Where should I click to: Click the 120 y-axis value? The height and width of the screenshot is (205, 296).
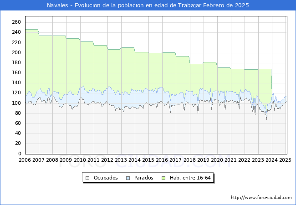(x=16, y=92)
